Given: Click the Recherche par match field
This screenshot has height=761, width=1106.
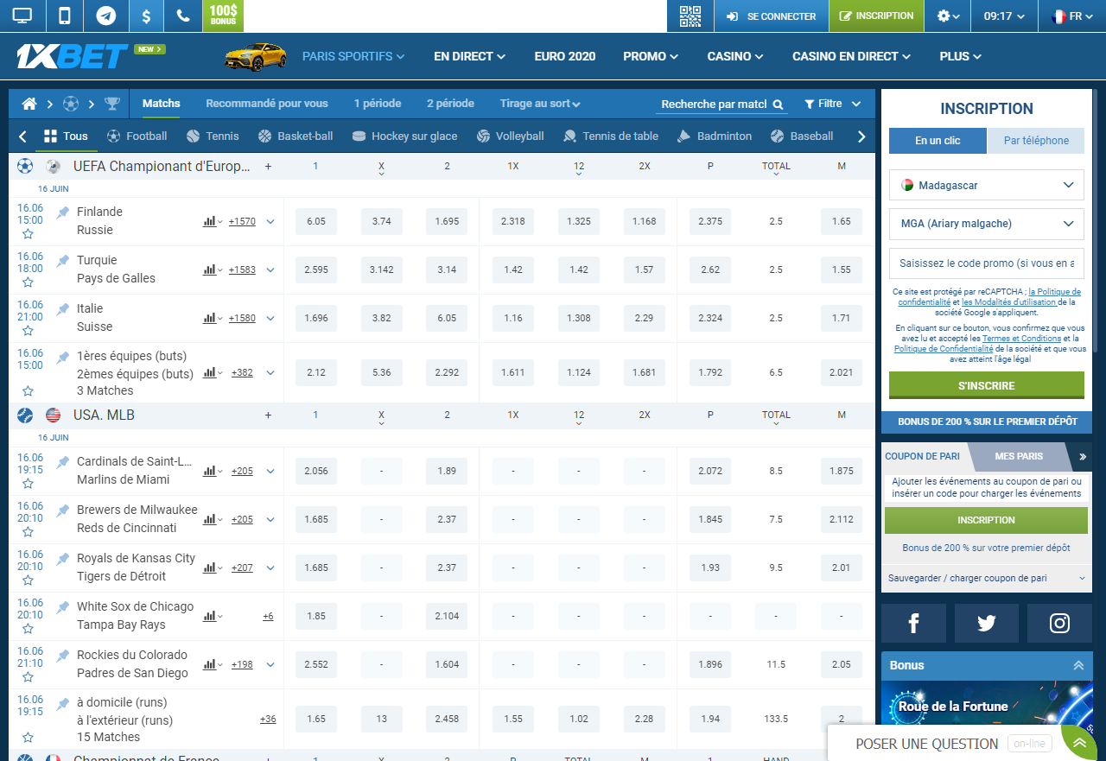Looking at the screenshot, I should (715, 105).
